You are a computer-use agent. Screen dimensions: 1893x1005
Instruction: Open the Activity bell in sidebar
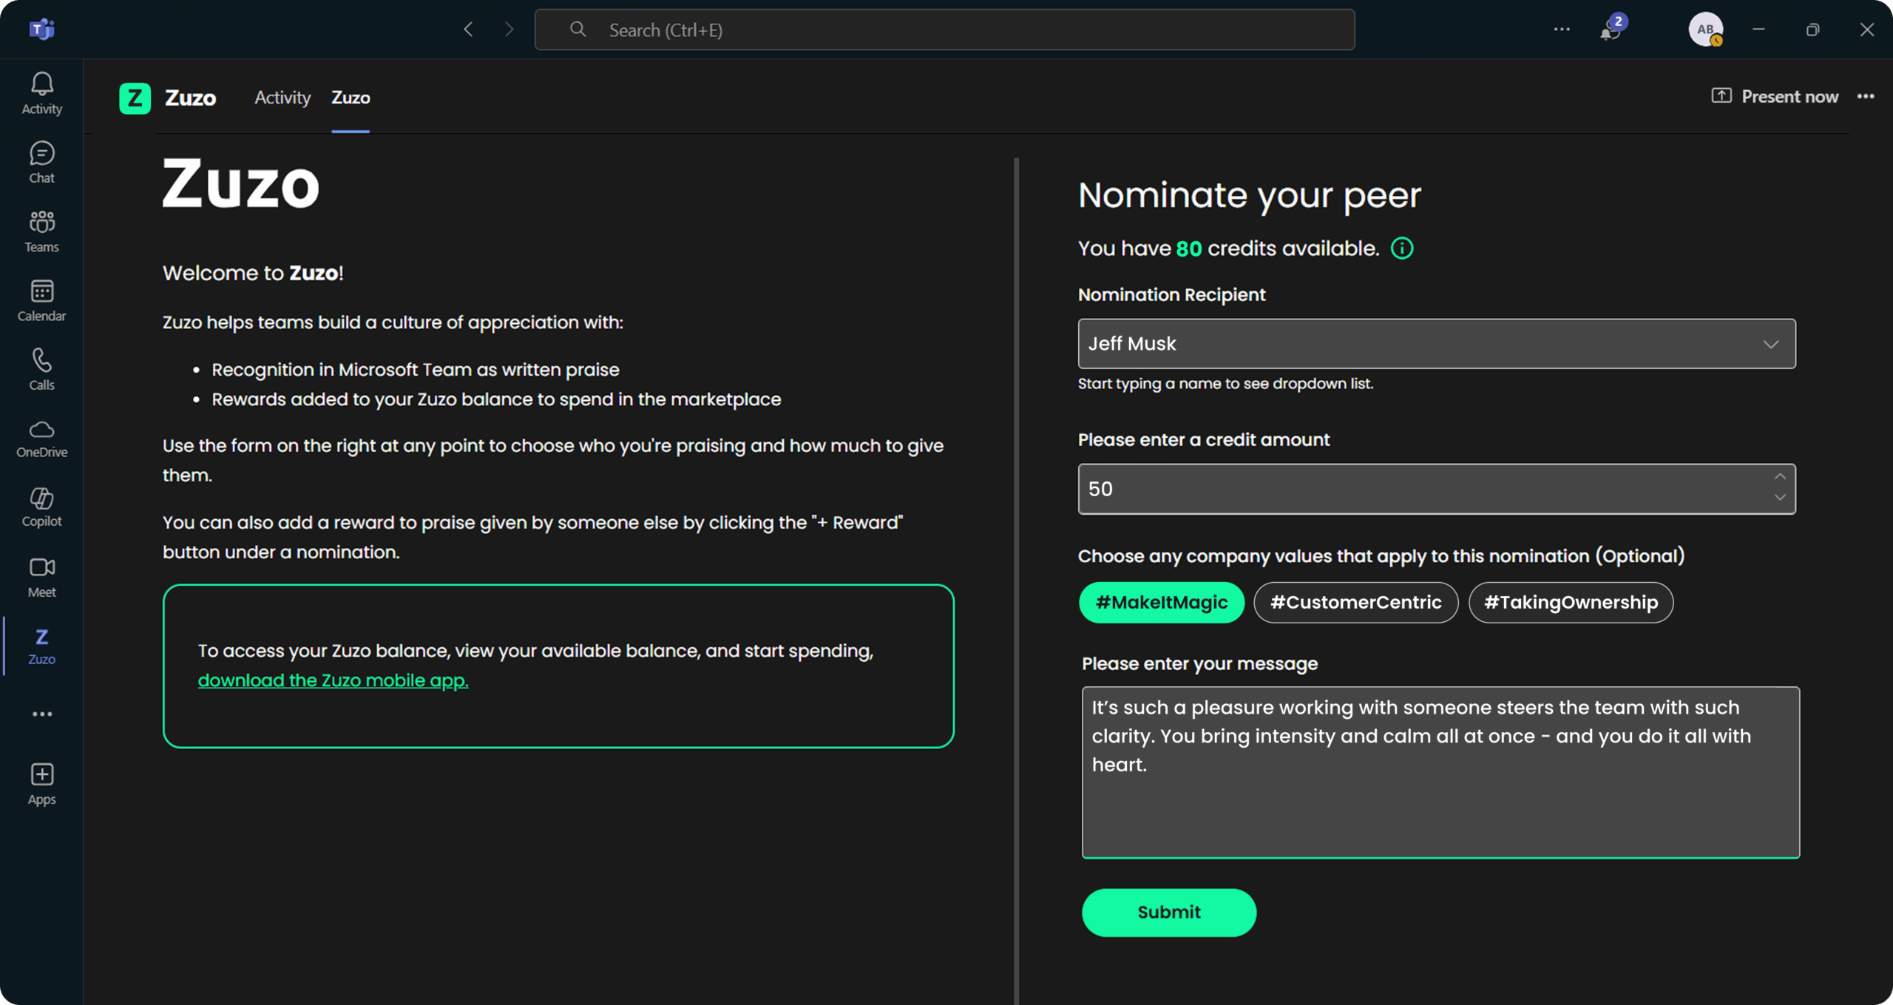coord(41,93)
